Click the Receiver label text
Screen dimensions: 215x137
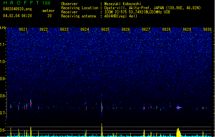coord(69,12)
